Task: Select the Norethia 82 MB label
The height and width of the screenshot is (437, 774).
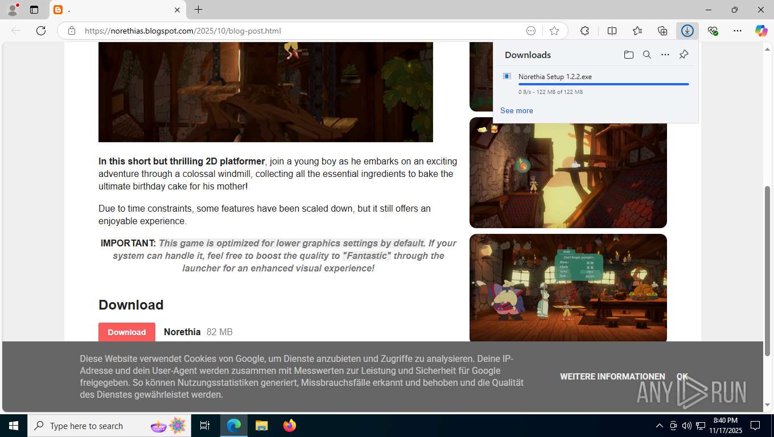Action: point(198,332)
